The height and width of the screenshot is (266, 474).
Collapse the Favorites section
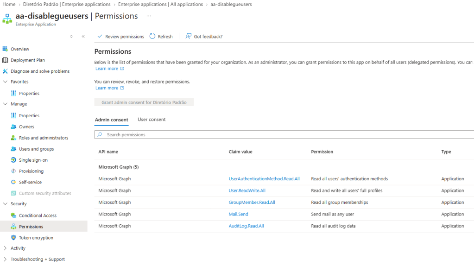[x=5, y=82]
